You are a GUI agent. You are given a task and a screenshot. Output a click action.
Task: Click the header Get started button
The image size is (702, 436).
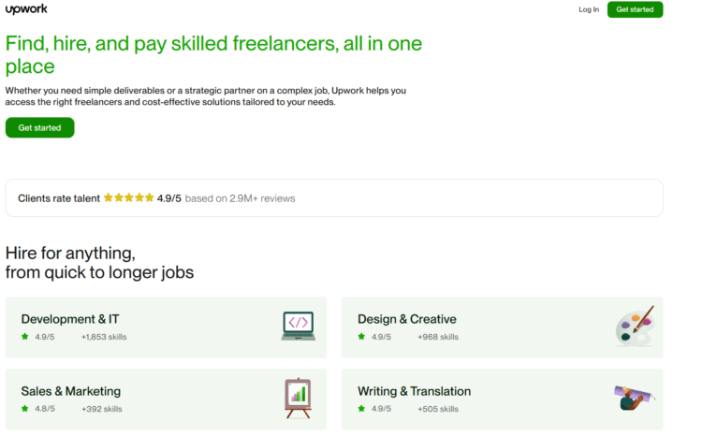point(635,9)
